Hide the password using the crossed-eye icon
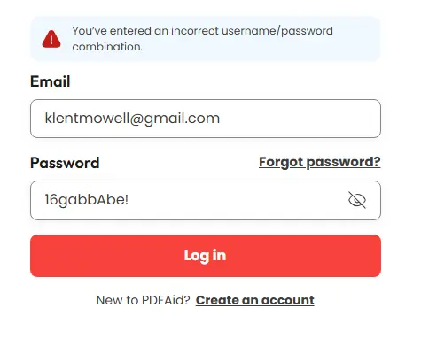This screenshot has width=421, height=354. [x=357, y=200]
